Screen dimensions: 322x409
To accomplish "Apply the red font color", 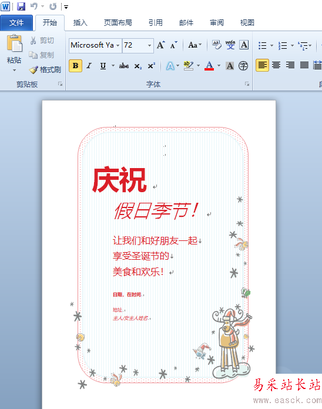I will click(209, 66).
